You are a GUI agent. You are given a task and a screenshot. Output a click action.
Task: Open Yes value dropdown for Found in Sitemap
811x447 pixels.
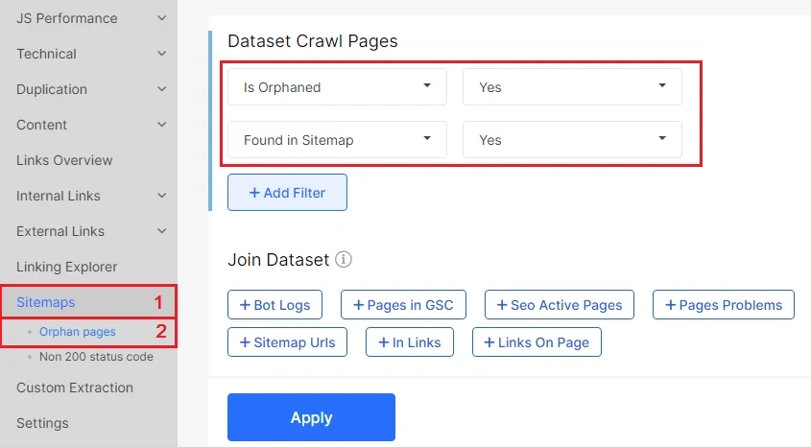coord(572,139)
